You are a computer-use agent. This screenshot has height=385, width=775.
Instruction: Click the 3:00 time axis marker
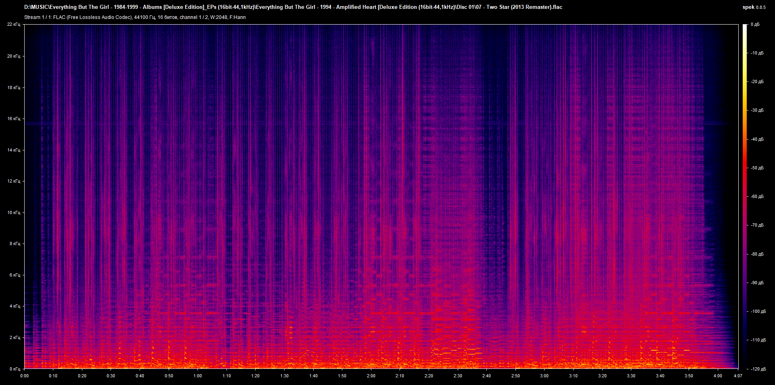[x=544, y=376]
